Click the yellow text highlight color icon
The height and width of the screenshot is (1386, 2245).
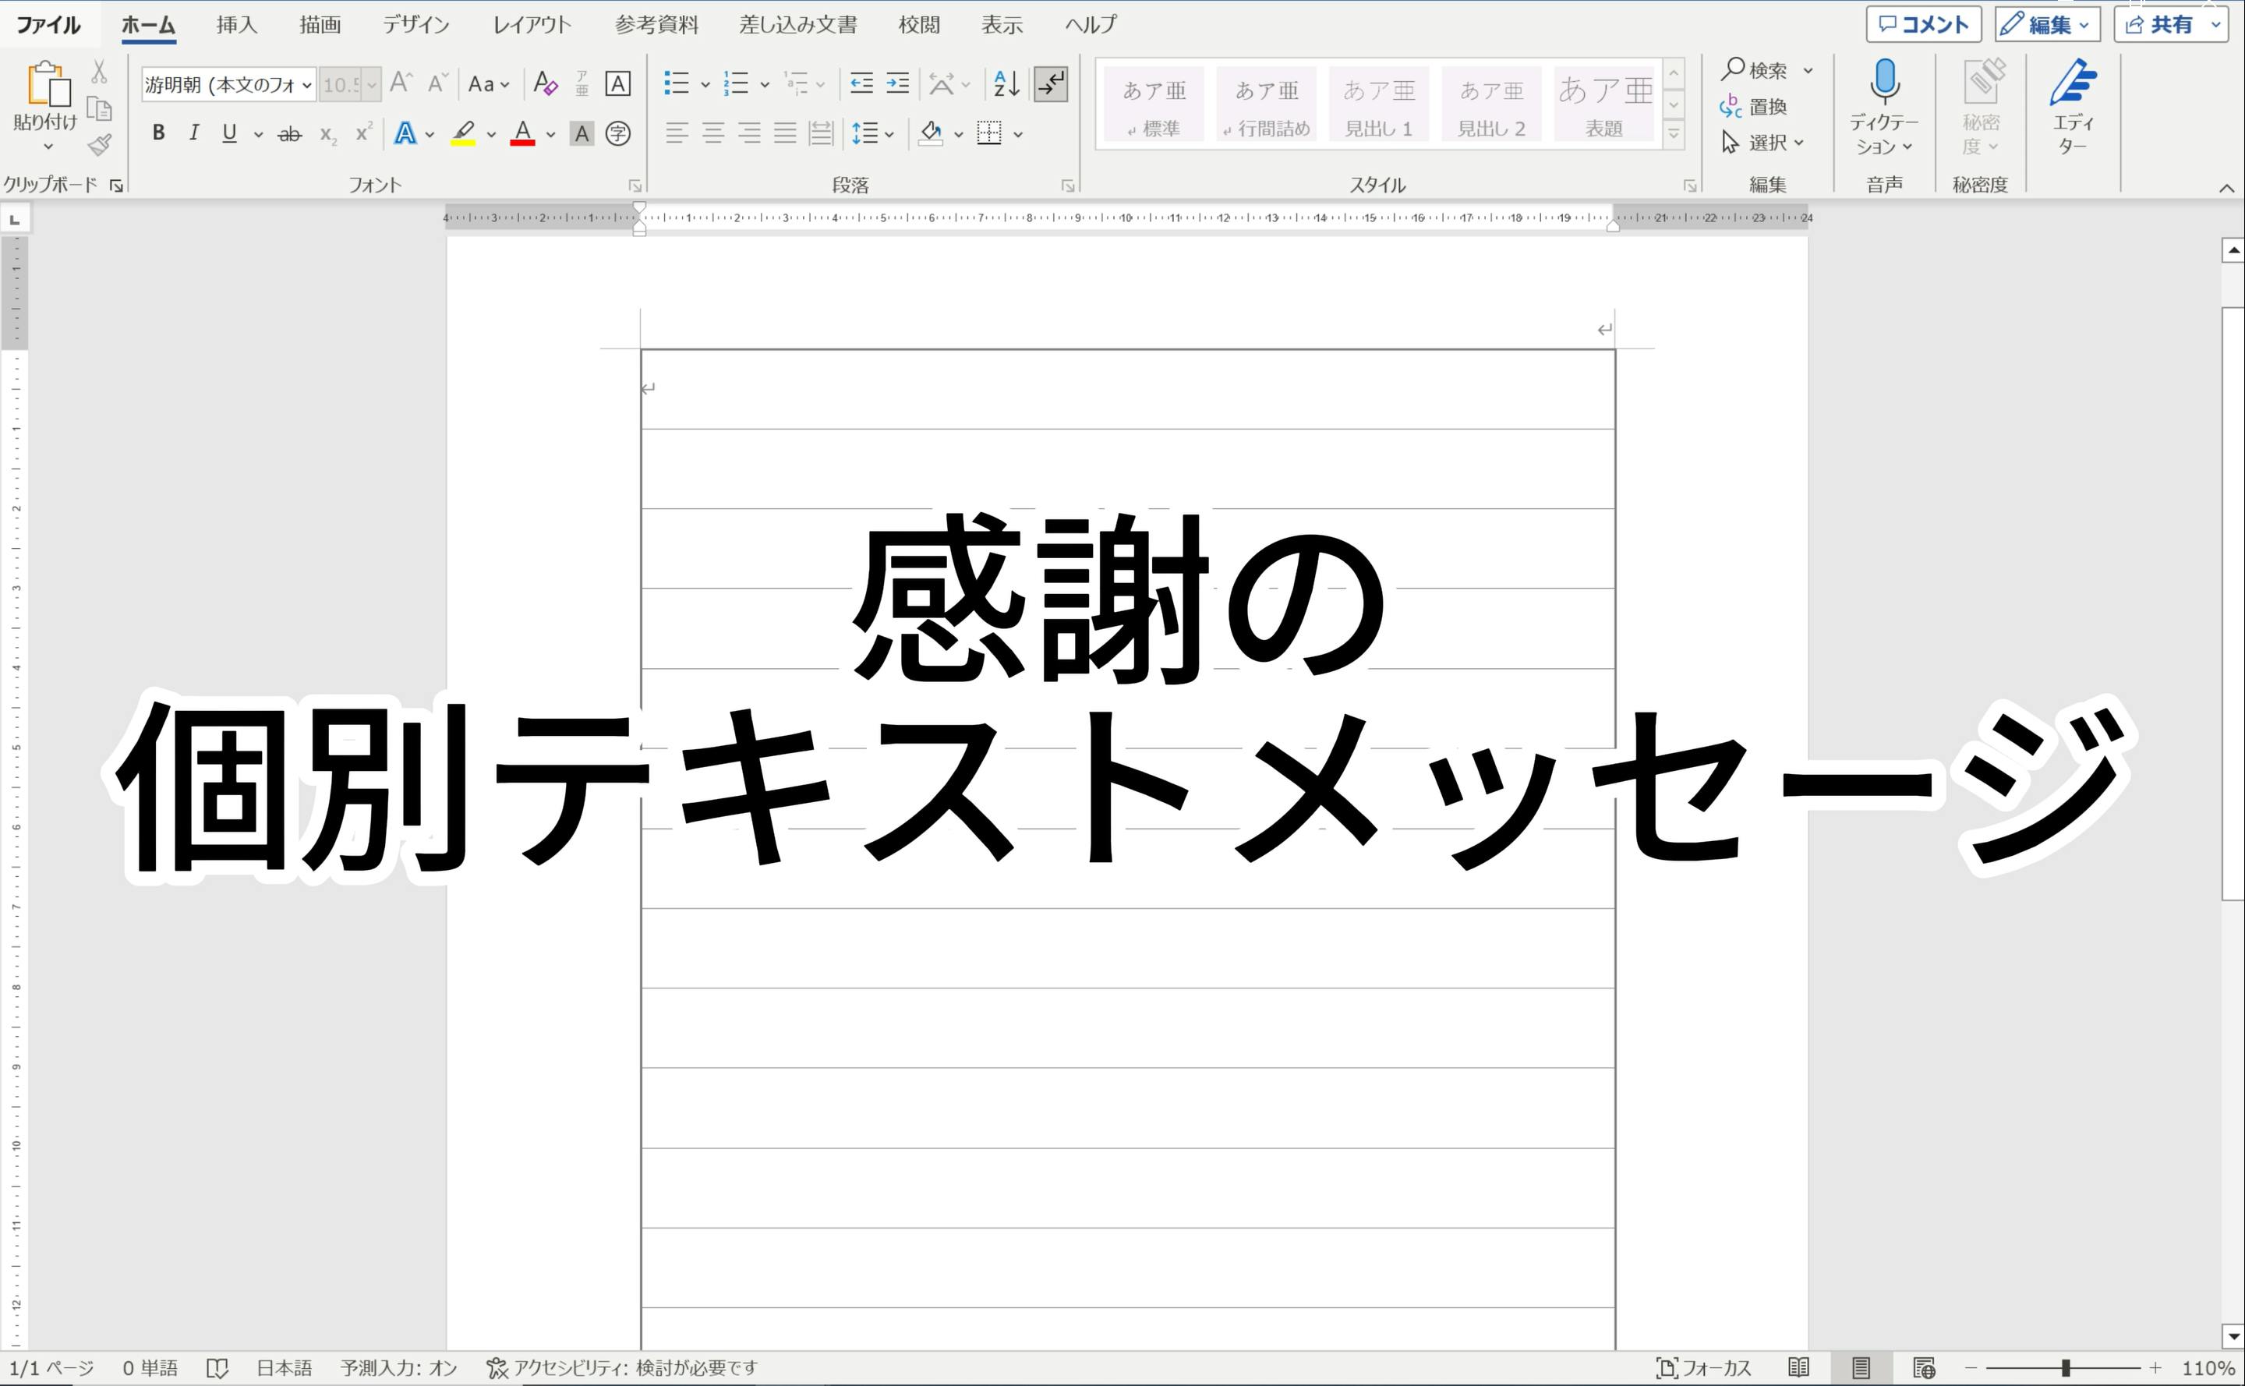[x=464, y=134]
